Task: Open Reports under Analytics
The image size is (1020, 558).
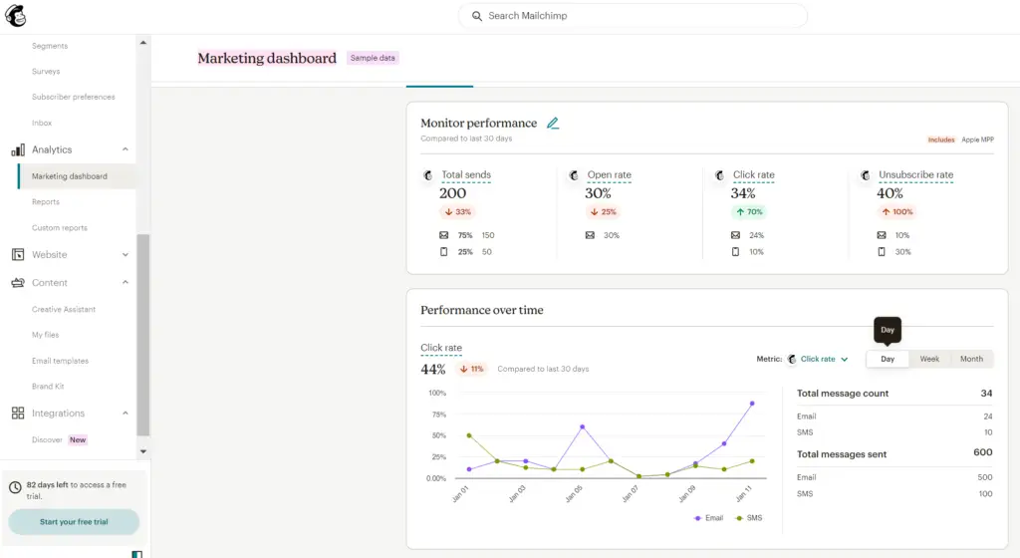Action: tap(46, 202)
